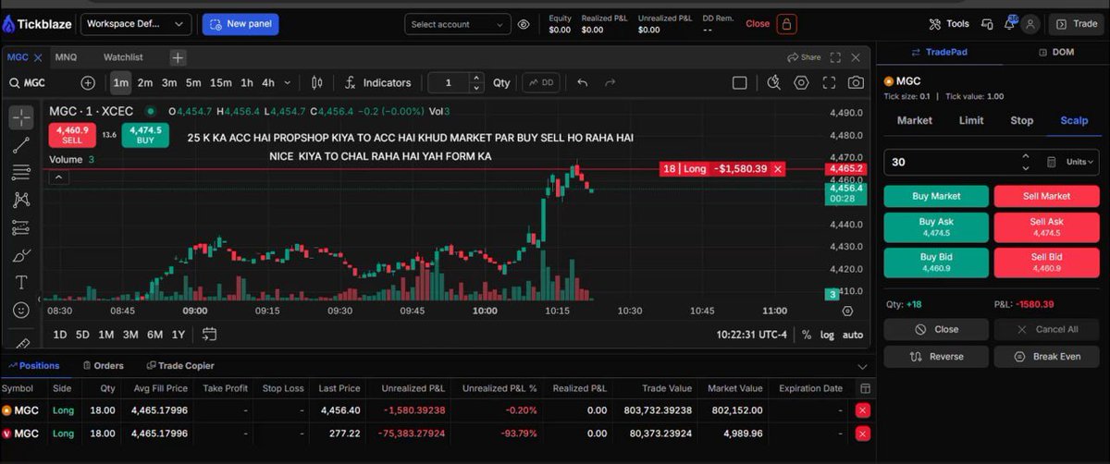Open the emoji sticker picker

click(21, 311)
